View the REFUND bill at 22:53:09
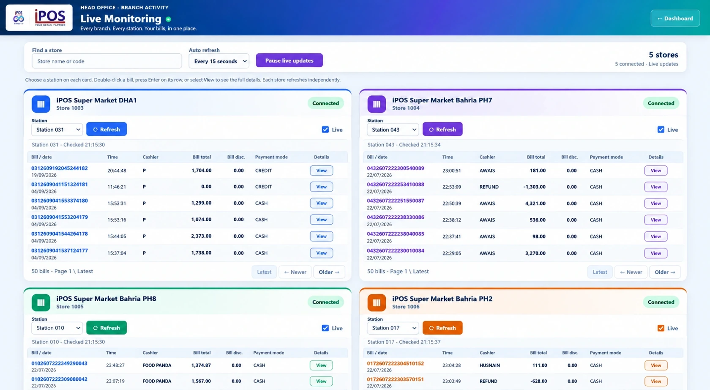710x390 pixels. point(655,187)
